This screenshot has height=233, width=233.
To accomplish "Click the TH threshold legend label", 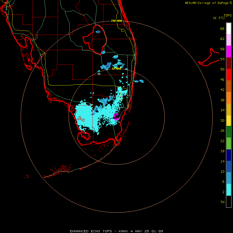I will point(222,202).
